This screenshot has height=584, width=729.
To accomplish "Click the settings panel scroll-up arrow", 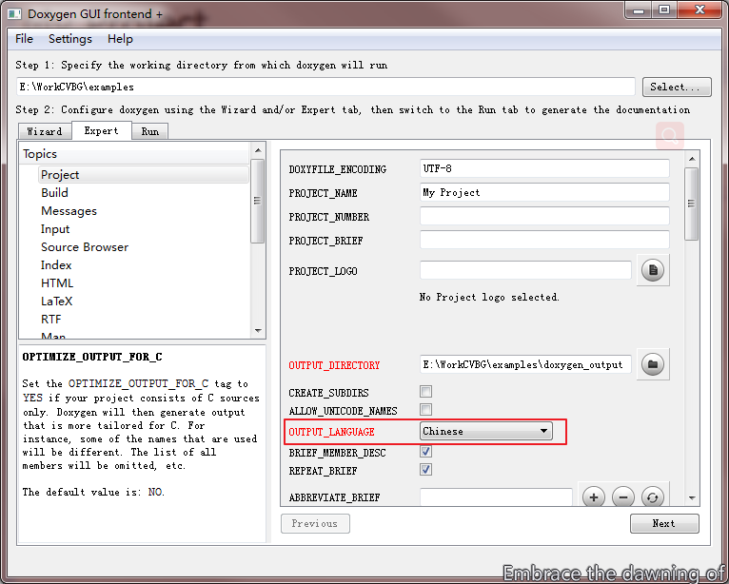I will (692, 159).
